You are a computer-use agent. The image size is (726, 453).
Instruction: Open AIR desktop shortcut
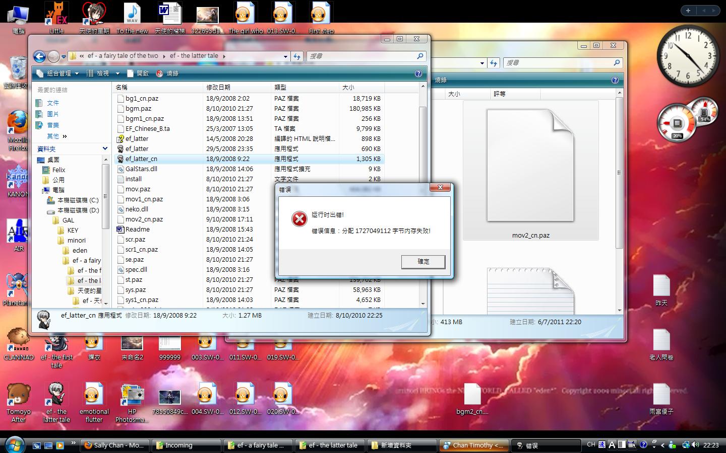coord(18,235)
